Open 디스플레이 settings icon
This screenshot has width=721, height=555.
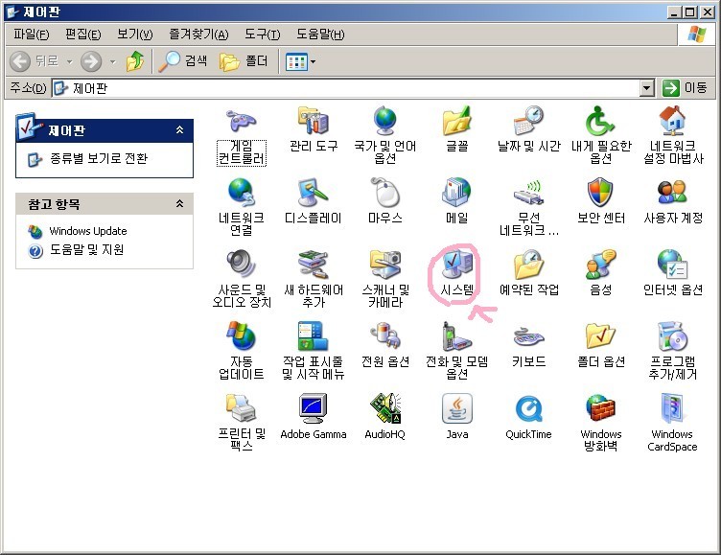tap(314, 201)
